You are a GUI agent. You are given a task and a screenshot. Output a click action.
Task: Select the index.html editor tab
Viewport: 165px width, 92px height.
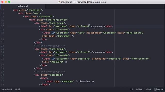point(23,6)
